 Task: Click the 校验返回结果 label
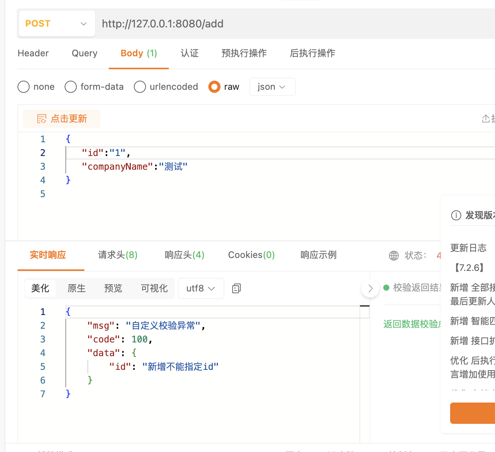tap(417, 288)
